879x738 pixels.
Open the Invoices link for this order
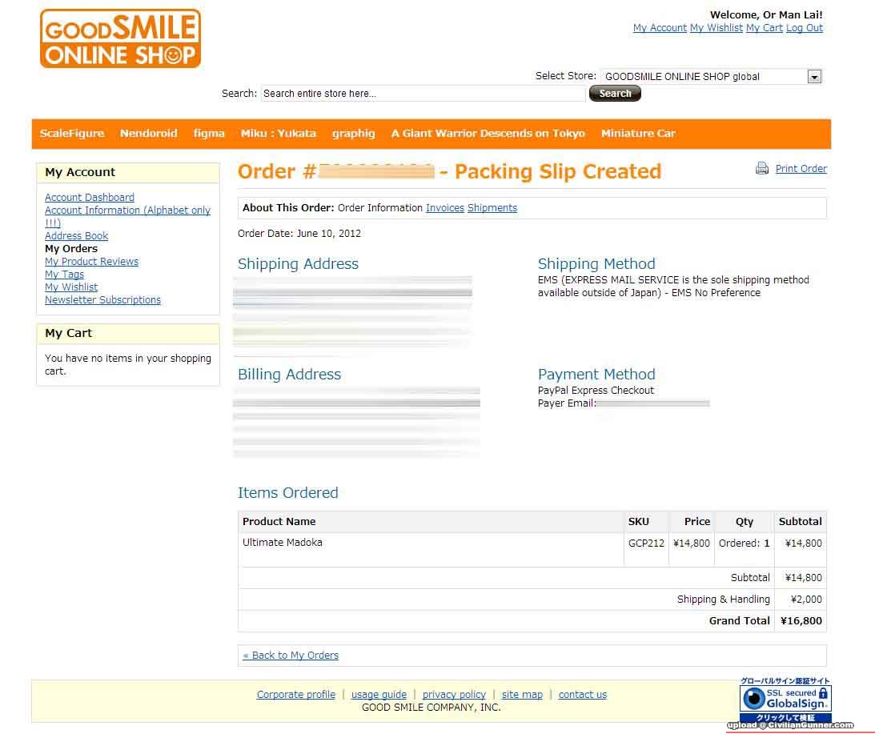click(x=444, y=208)
